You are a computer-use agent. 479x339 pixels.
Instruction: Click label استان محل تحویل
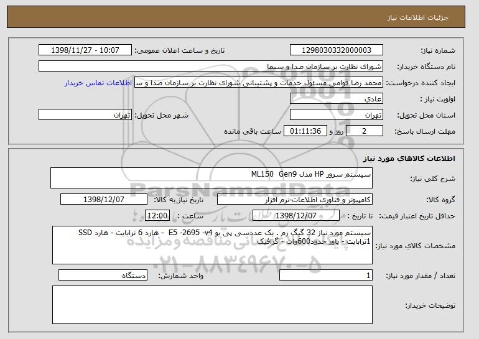coord(426,116)
